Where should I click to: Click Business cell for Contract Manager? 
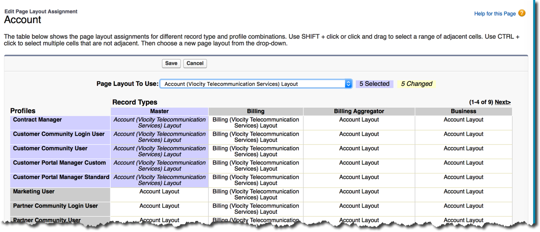point(464,123)
